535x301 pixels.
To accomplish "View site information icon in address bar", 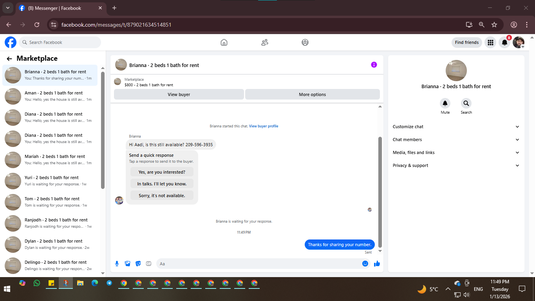I will click(x=54, y=25).
